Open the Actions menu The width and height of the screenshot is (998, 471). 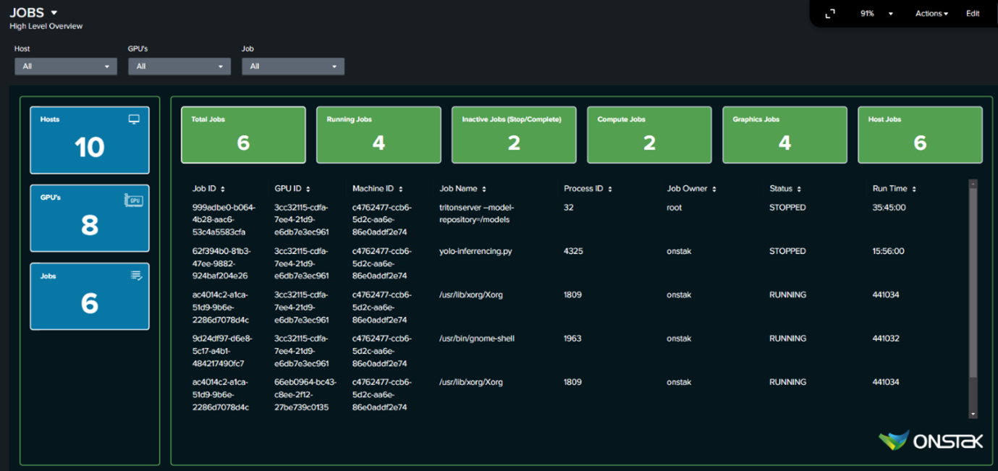931,14
